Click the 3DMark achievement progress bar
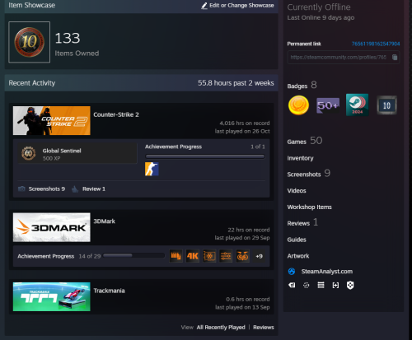 click(x=133, y=255)
